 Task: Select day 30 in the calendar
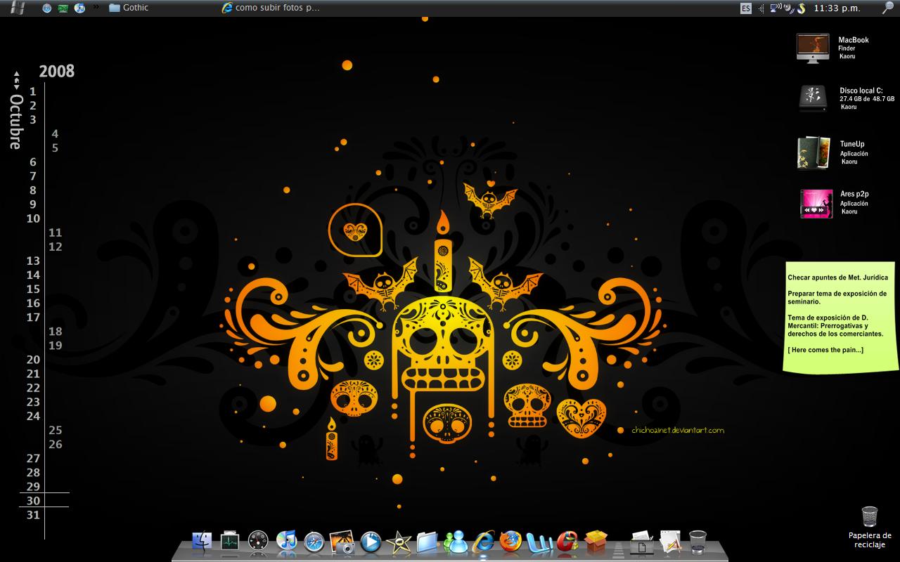point(33,501)
